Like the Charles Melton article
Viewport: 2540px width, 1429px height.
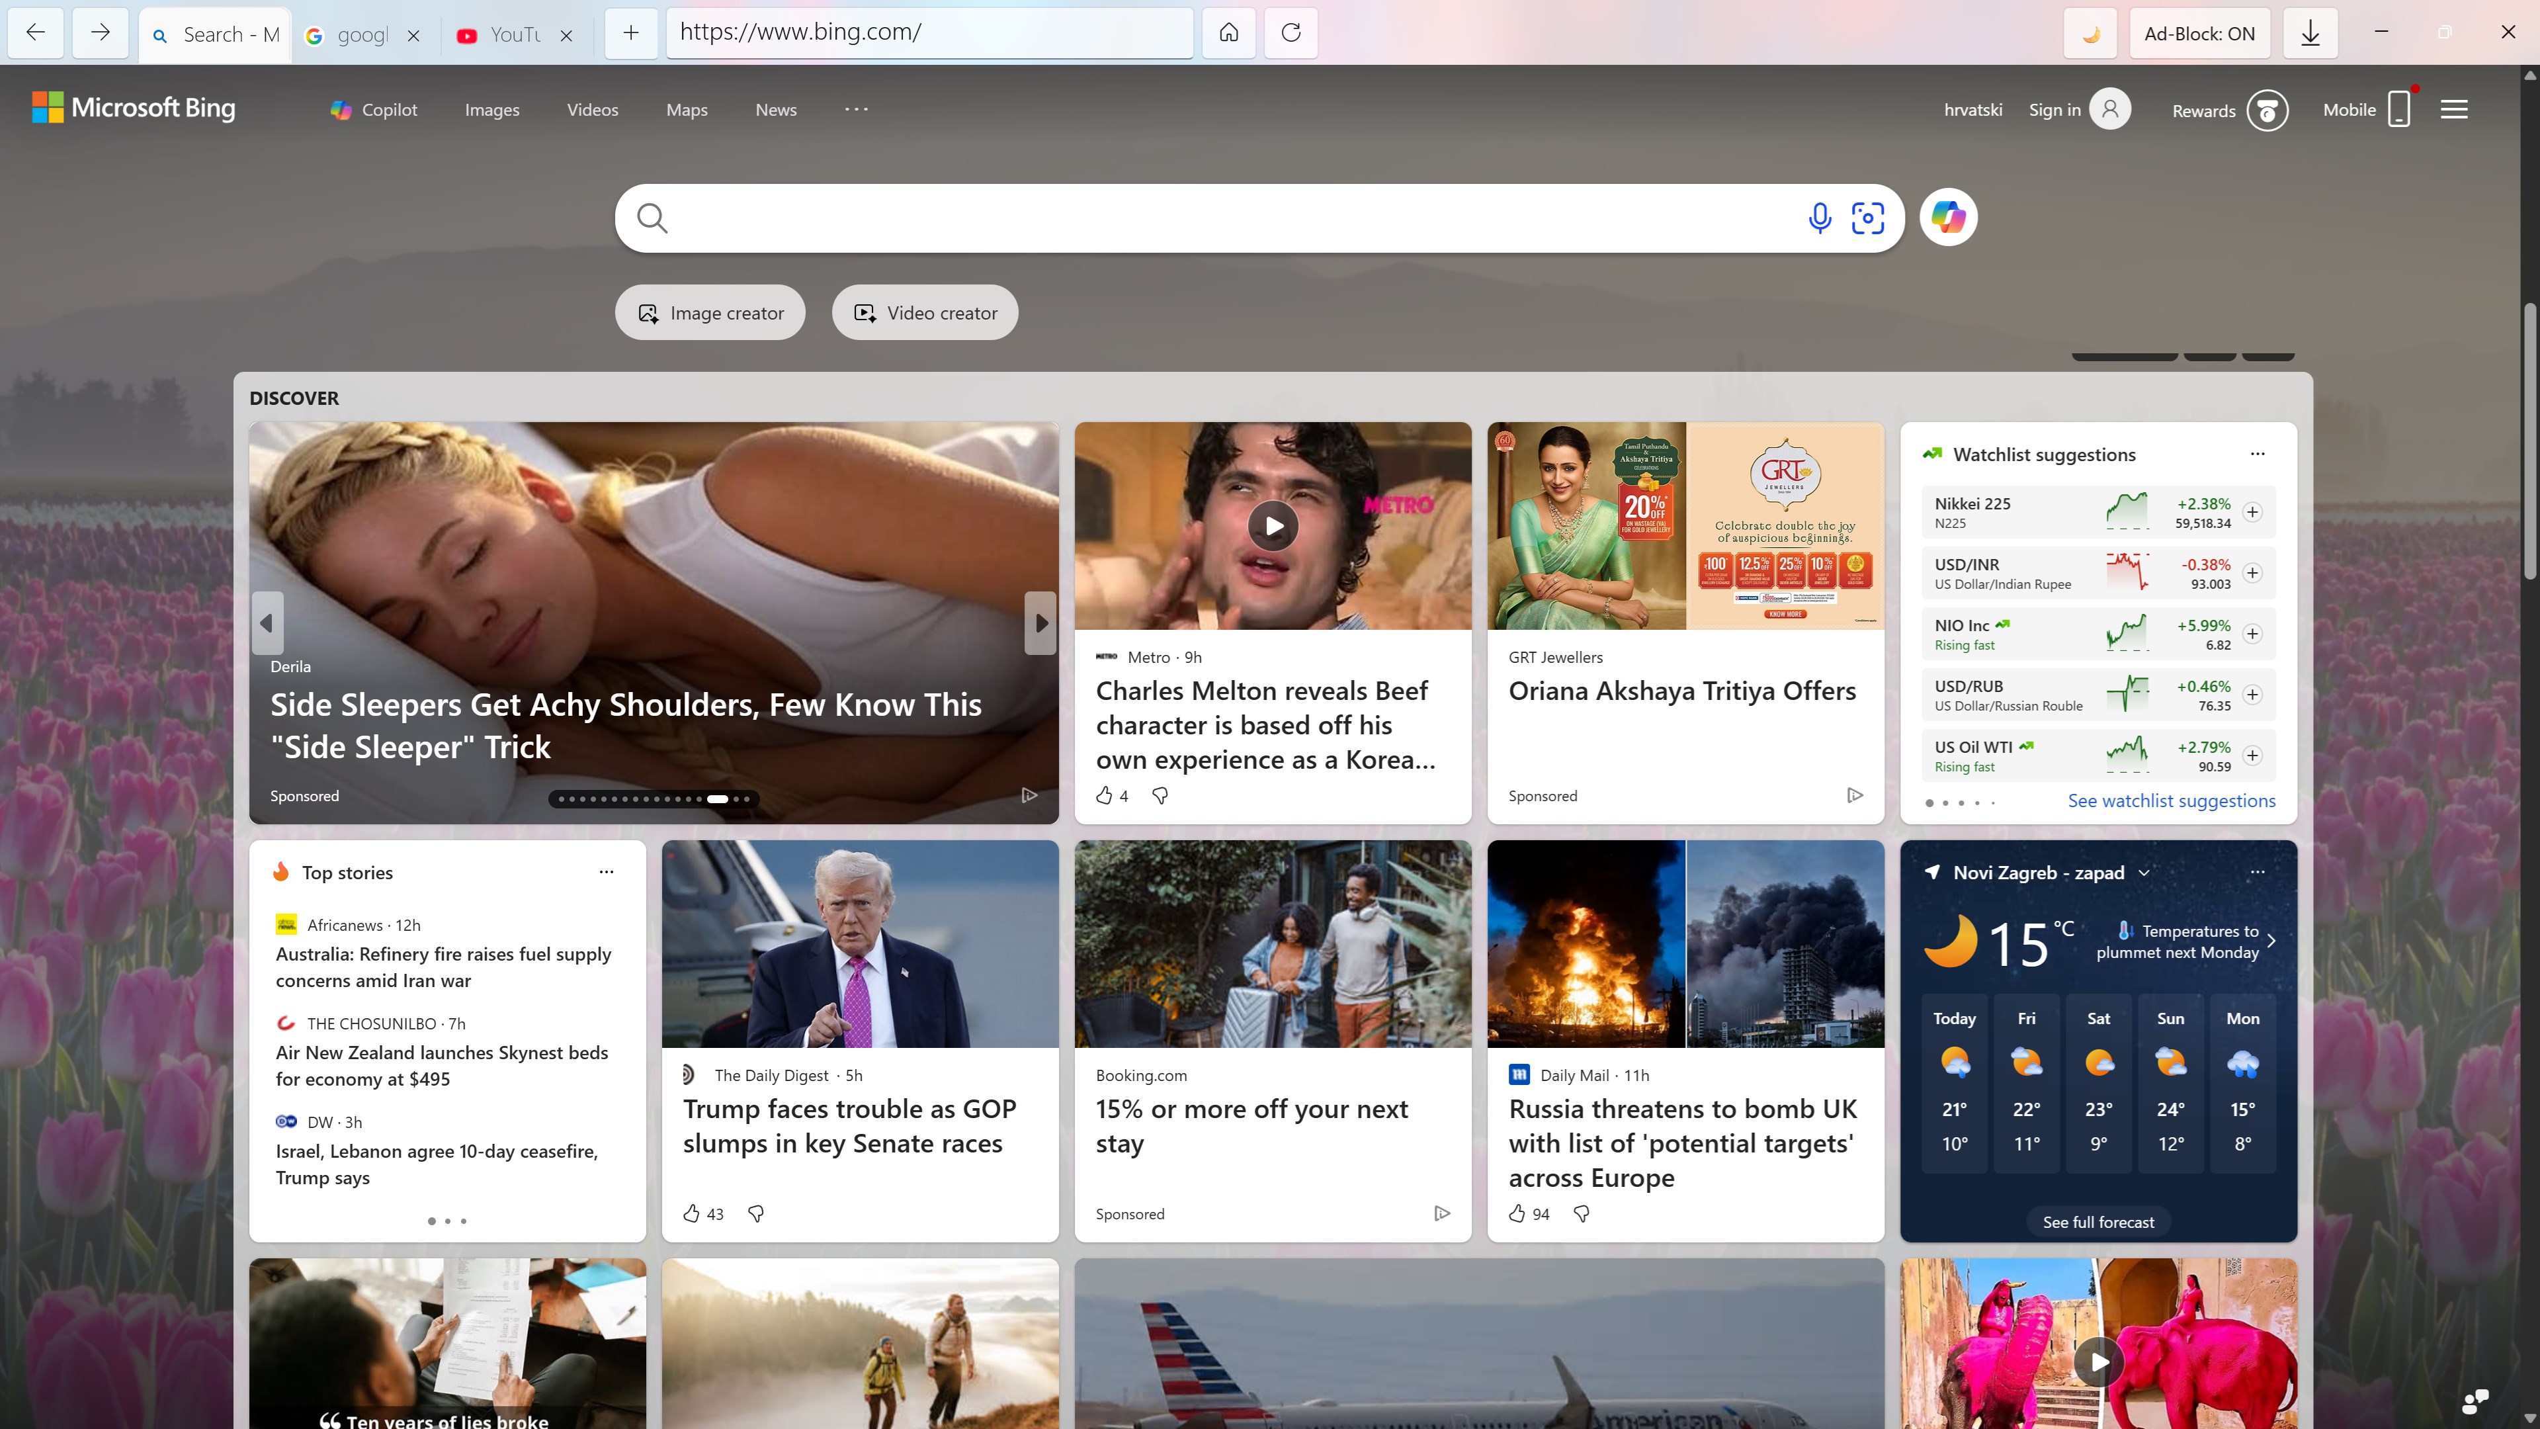[x=1105, y=795]
